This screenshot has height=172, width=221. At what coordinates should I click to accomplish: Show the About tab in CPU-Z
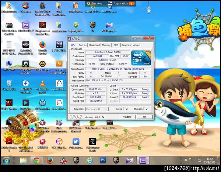point(136,45)
